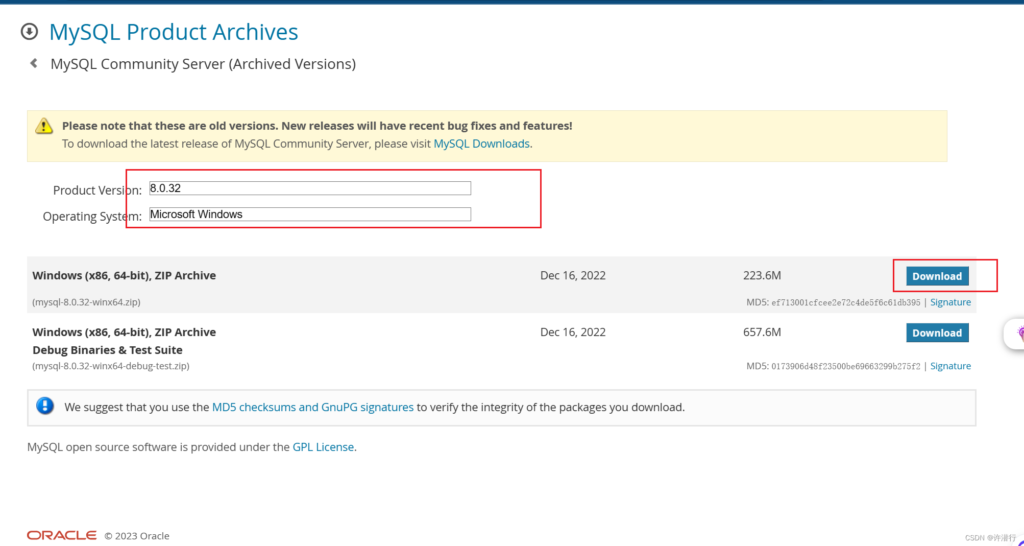Click the MySQL Product Archives heading
This screenshot has width=1024, height=546.
click(174, 32)
